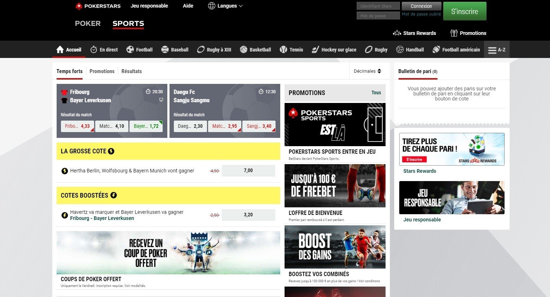
Task: Add the 7,00 grosse cote bet
Action: click(248, 171)
